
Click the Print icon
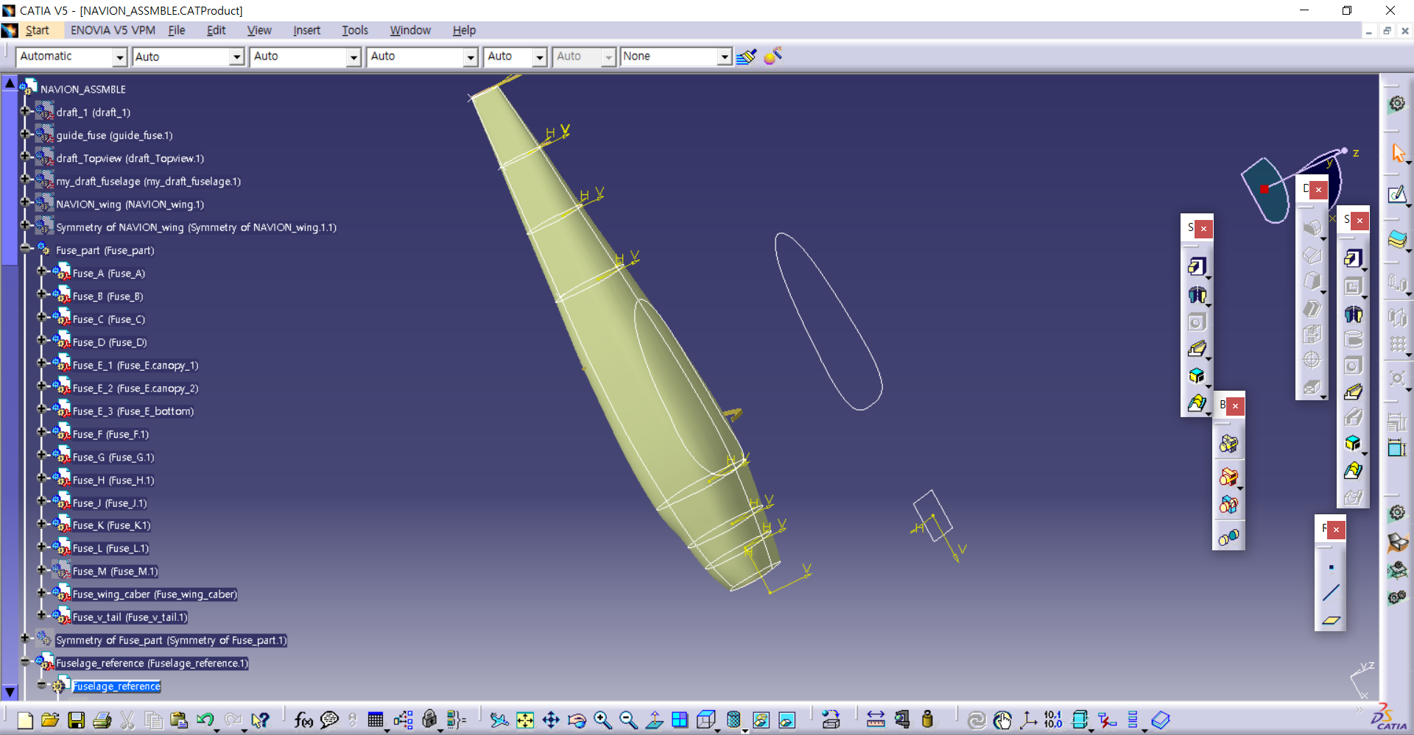102,720
